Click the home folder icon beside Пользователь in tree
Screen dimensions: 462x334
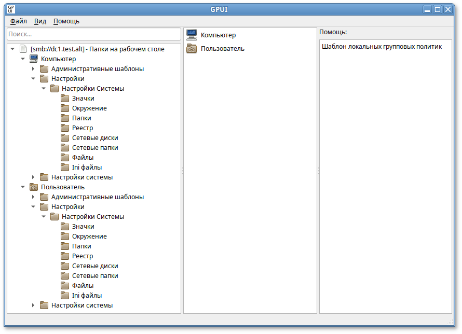click(34, 187)
